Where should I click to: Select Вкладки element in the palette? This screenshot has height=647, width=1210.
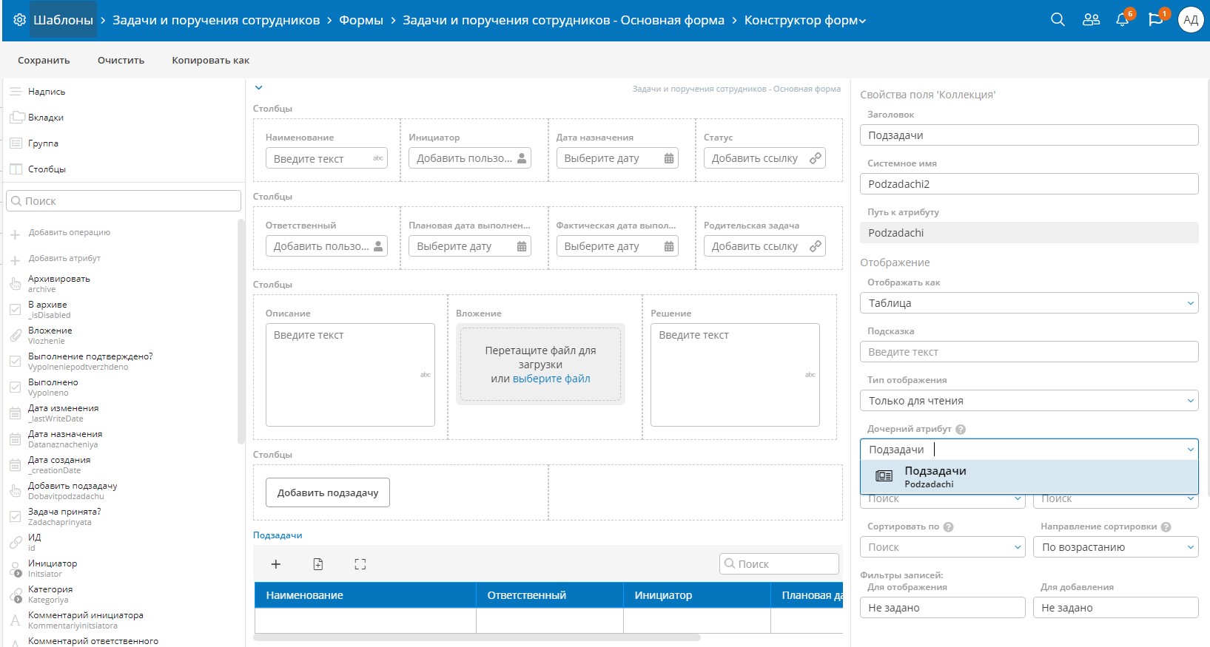point(45,118)
